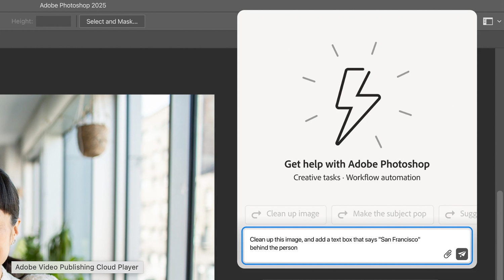Click the Adobe Video Publishing Cloud Player label
This screenshot has width=504, height=280.
pos(77,267)
